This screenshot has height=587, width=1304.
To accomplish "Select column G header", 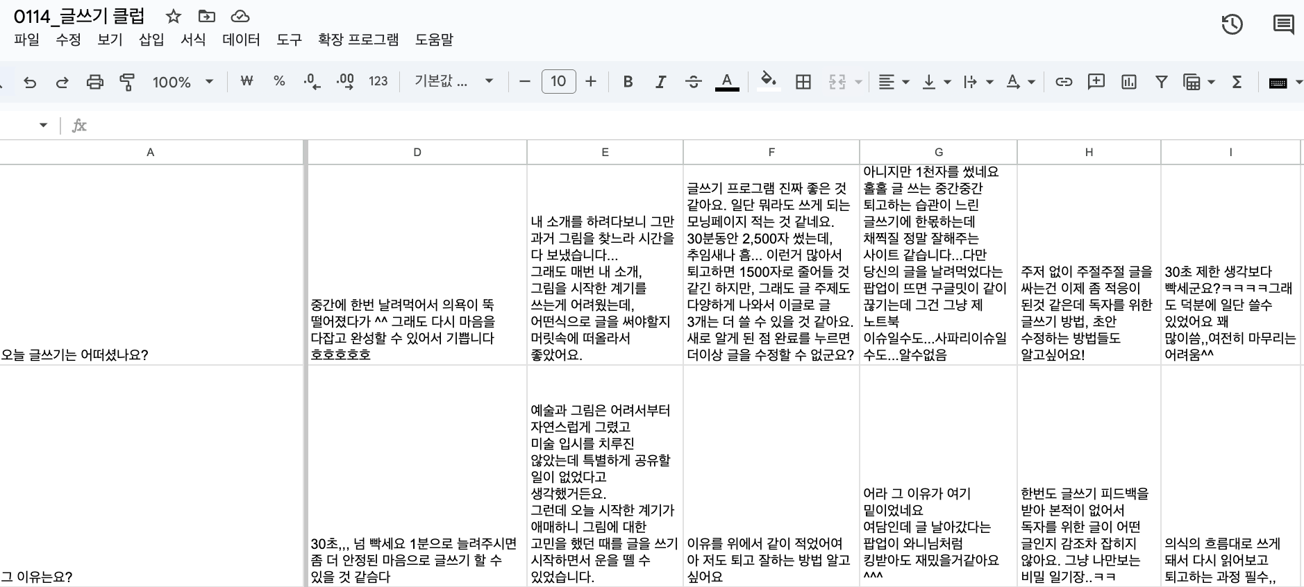I will click(x=939, y=153).
